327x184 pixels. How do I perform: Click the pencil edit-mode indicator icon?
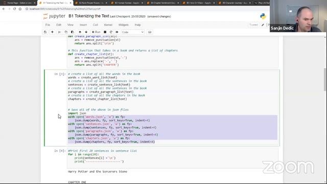(263, 25)
